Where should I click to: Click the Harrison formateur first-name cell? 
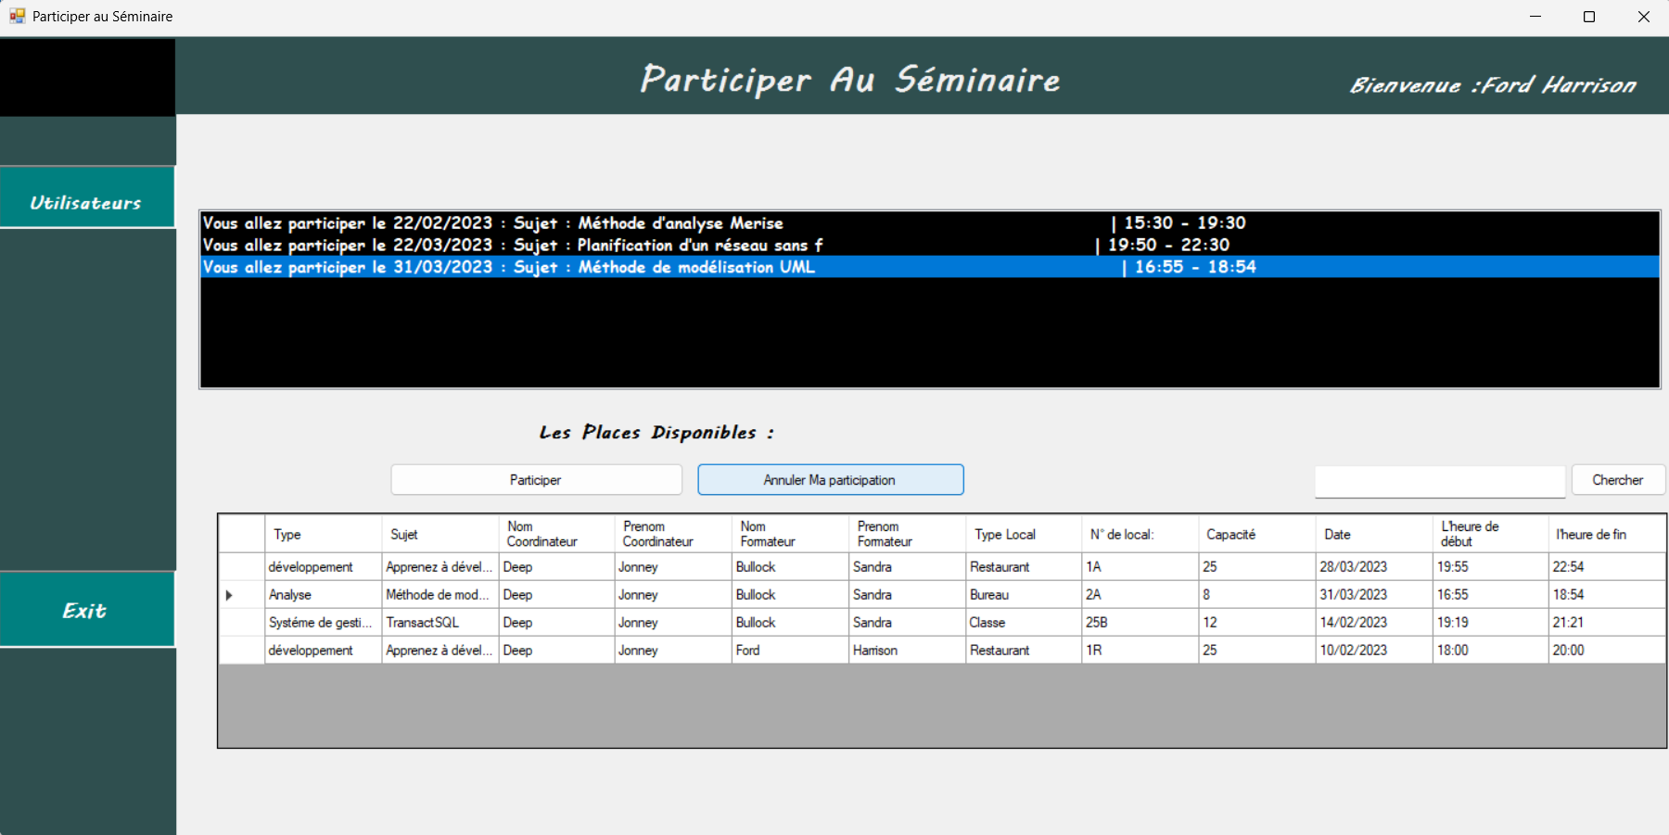click(x=907, y=651)
